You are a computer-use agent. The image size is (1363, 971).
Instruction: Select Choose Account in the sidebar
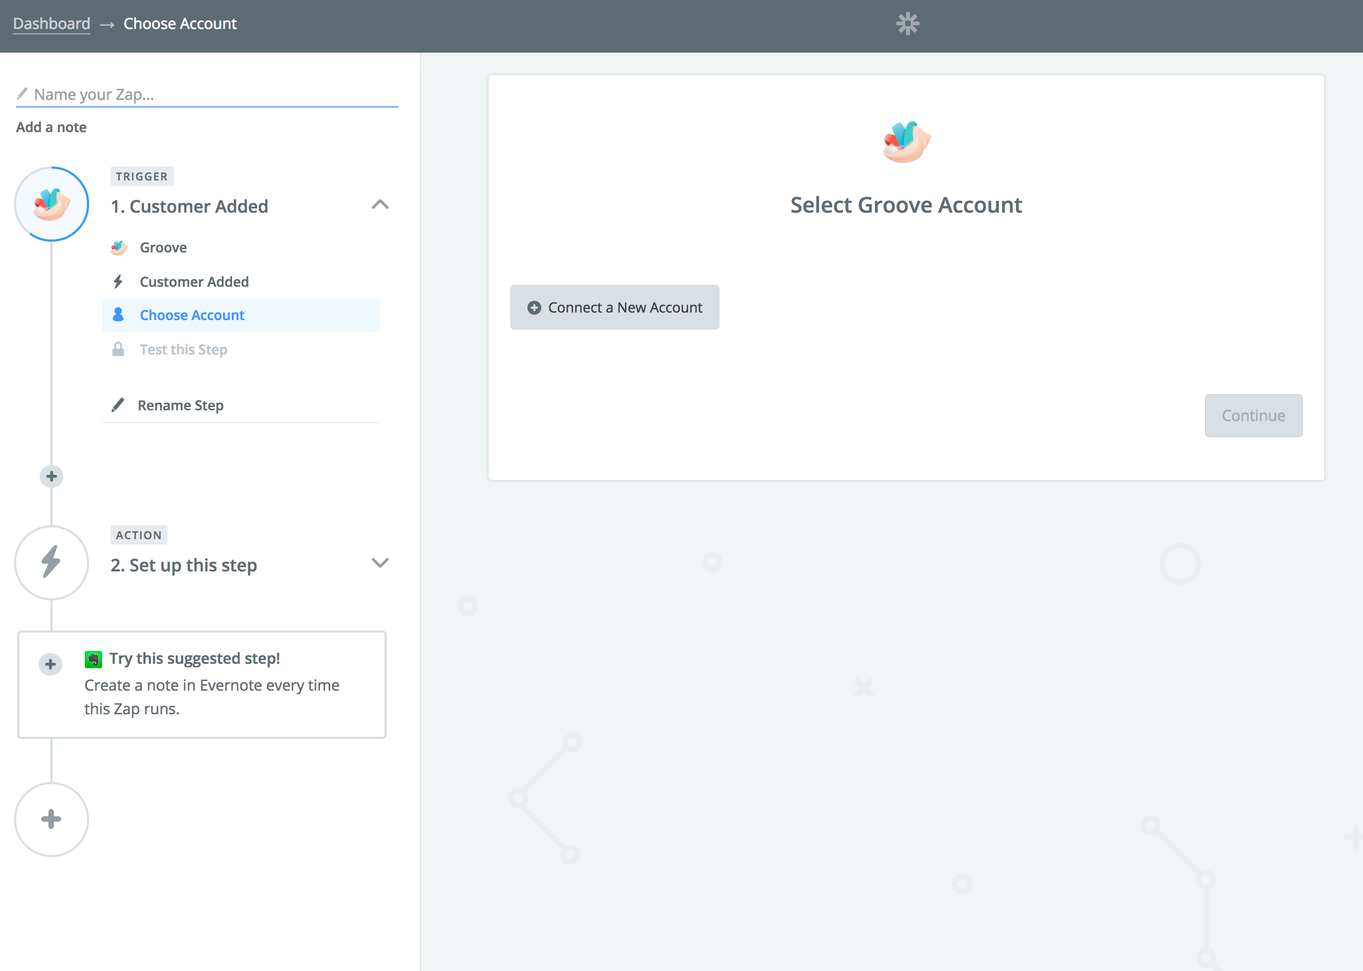(192, 315)
